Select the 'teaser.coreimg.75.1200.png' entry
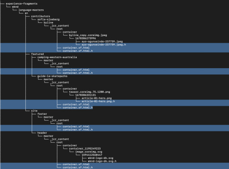Screen dimensions: 229x169 pos(89,92)
